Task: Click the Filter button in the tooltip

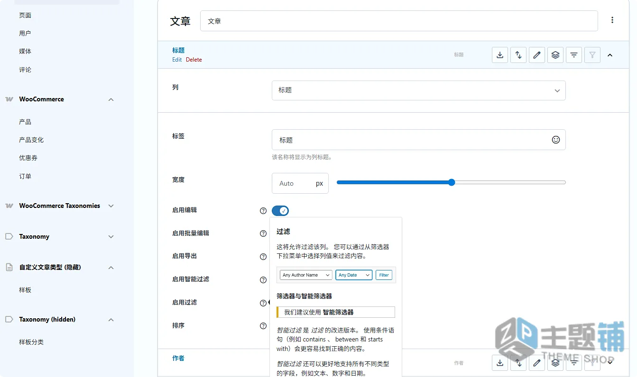Action: pyautogui.click(x=384, y=275)
